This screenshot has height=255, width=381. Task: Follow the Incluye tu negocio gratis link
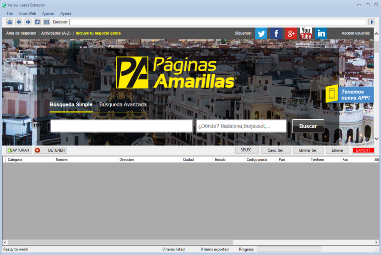[x=98, y=33]
